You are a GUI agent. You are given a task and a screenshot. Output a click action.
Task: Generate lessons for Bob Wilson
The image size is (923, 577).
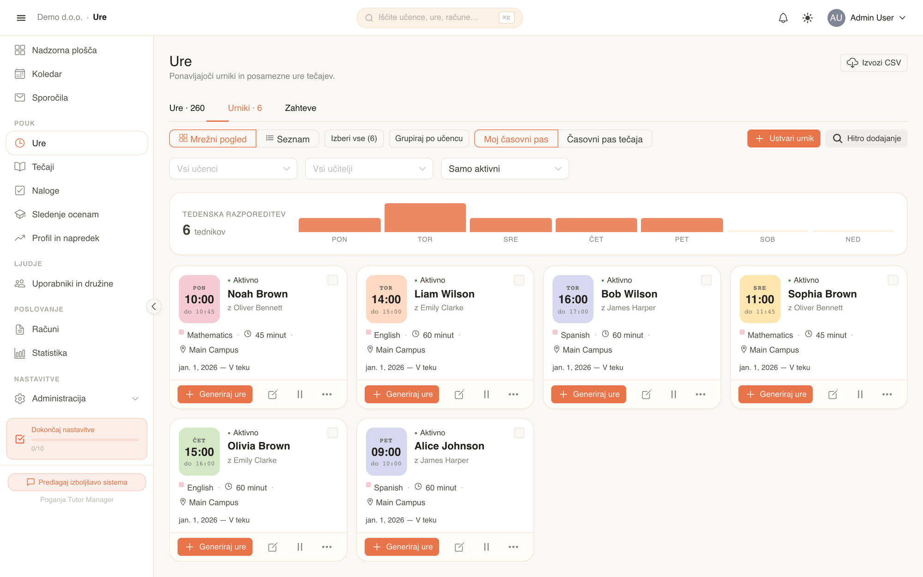pyautogui.click(x=588, y=394)
